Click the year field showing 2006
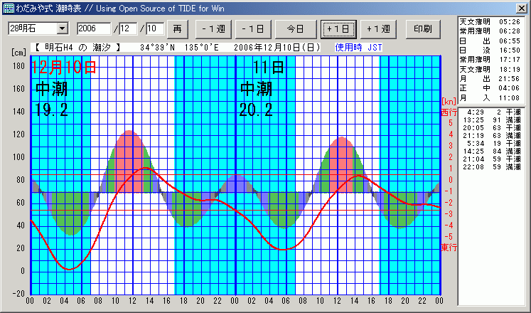Viewport: 531px width, 313px height. tap(94, 28)
